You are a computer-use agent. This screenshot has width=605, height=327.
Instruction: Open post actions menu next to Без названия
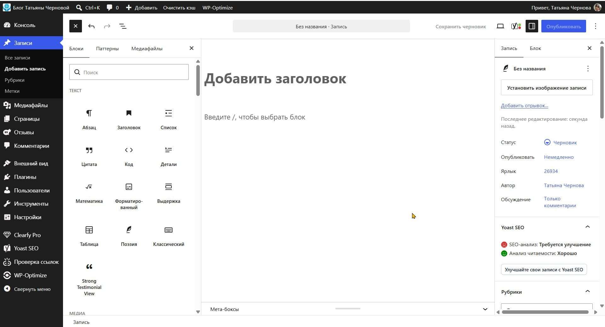pos(588,69)
